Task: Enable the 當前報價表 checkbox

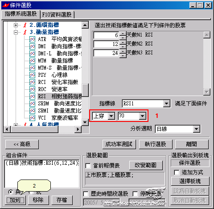Action: coord(88,166)
